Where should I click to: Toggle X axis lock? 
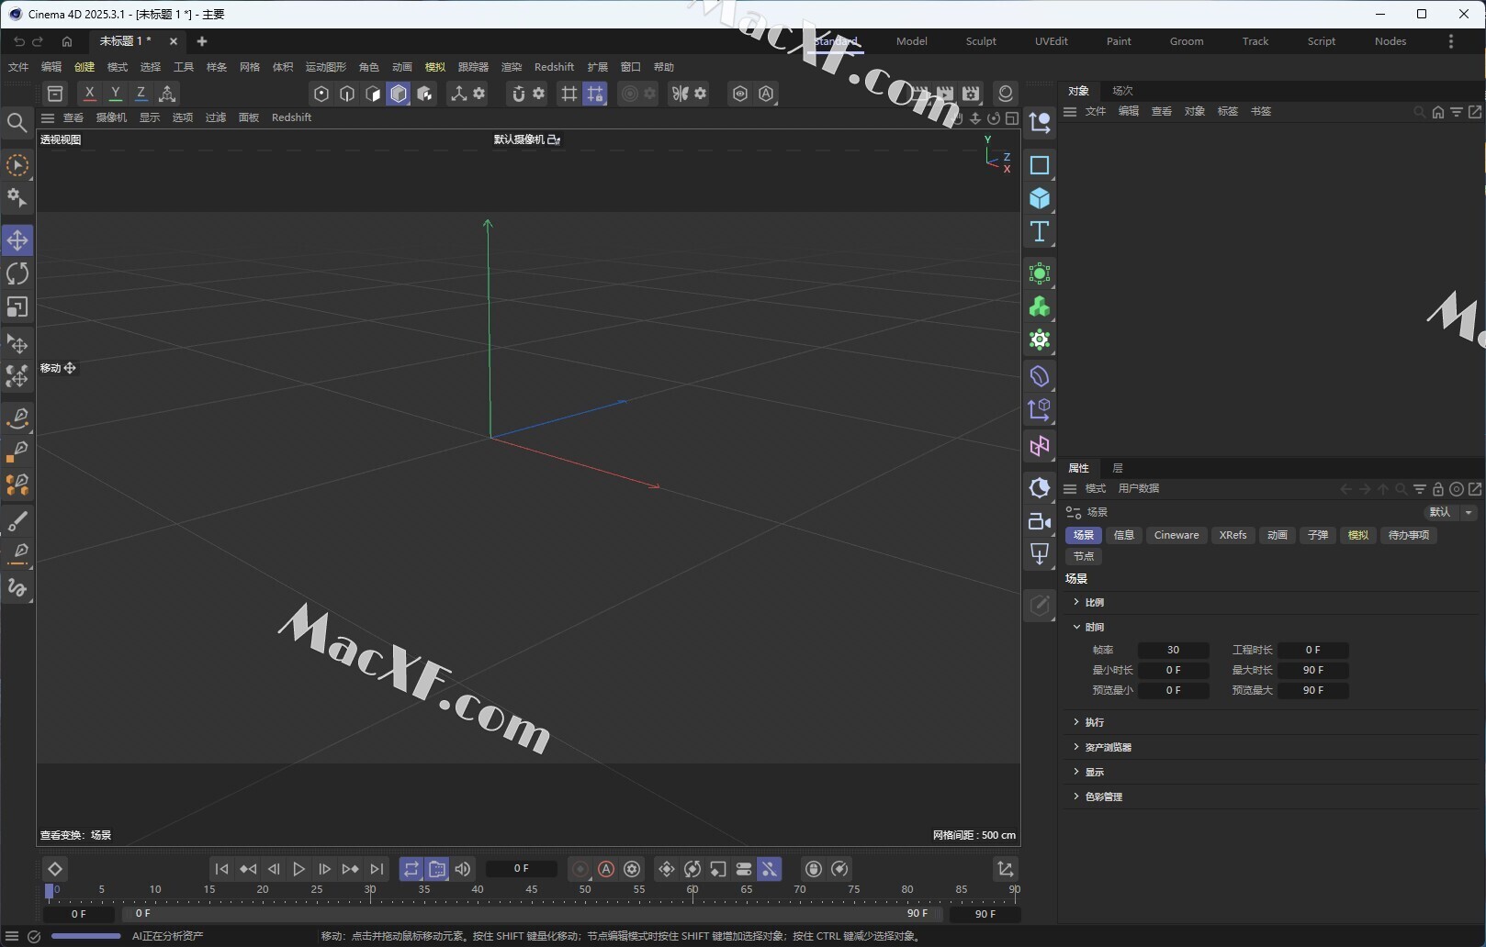point(89,94)
